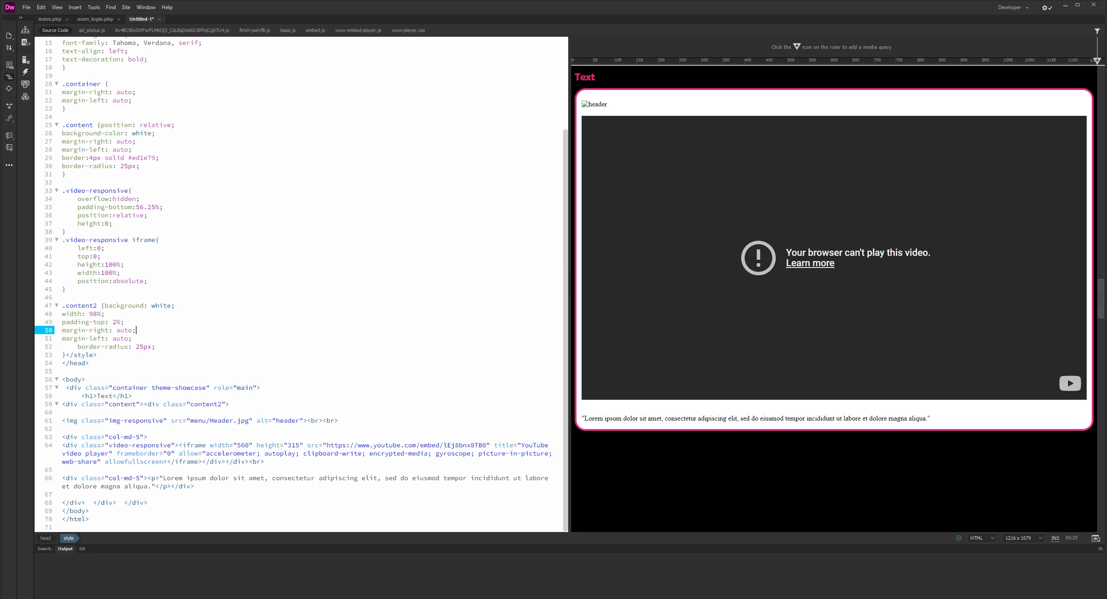Collapse the body tag fold arrow
The width and height of the screenshot is (1107, 599).
tap(57, 379)
